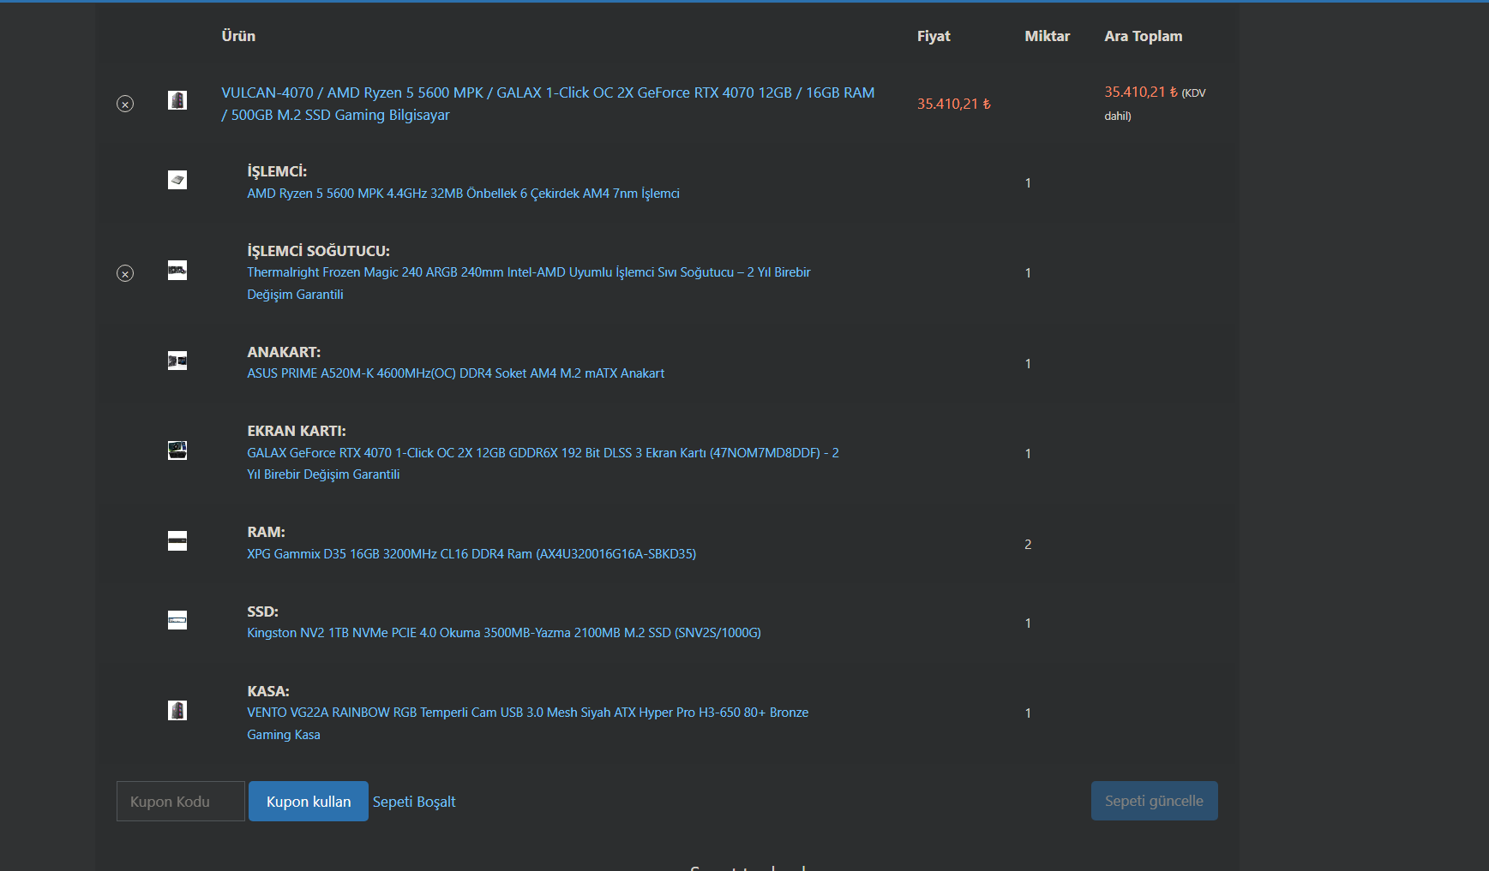Viewport: 1489px width, 871px height.
Task: Select quantity 1 in the İŞLEMCİ row
Action: 1028,183
